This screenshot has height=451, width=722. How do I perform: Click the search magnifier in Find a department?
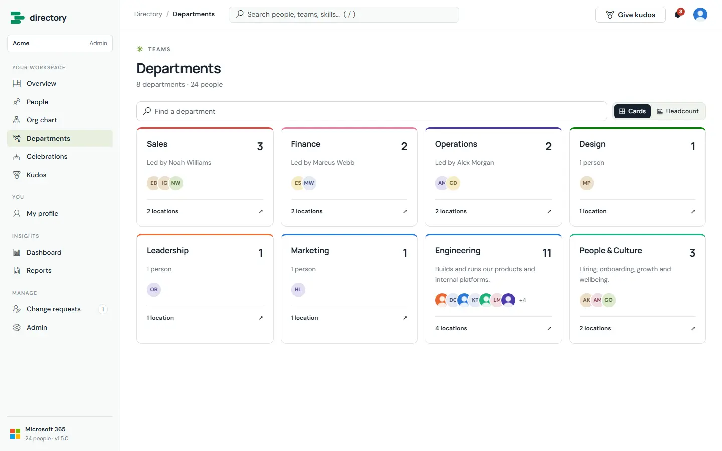click(x=147, y=111)
